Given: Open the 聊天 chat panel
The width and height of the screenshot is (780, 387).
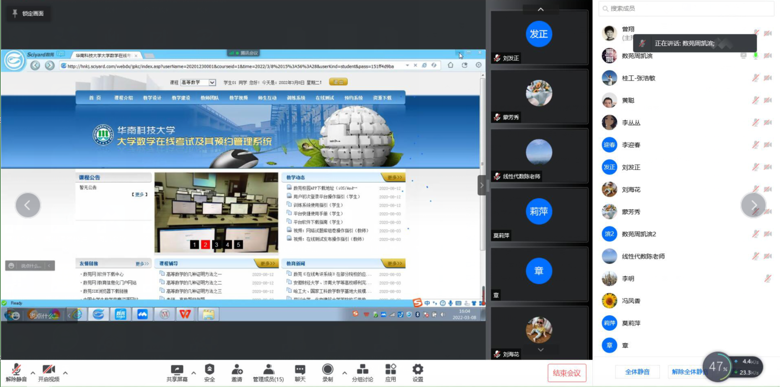Looking at the screenshot, I should [x=300, y=372].
